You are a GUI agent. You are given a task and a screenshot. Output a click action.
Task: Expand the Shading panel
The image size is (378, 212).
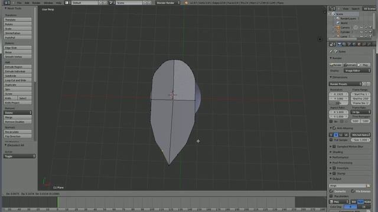(337, 152)
